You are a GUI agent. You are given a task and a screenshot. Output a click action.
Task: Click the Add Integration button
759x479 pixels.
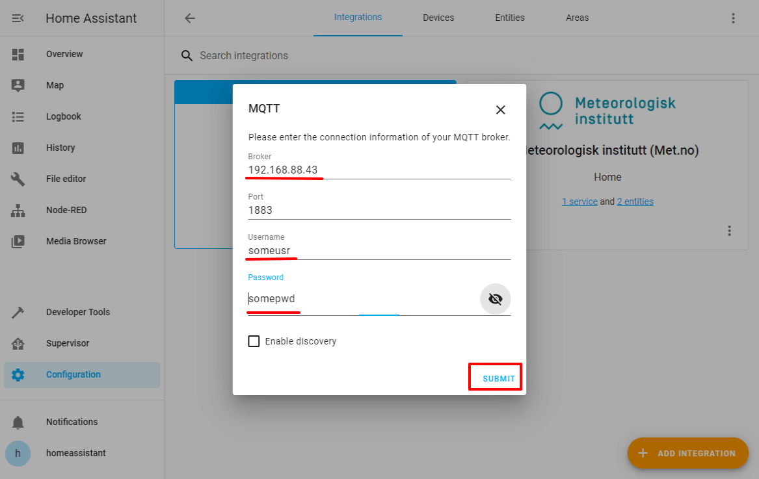pos(687,454)
